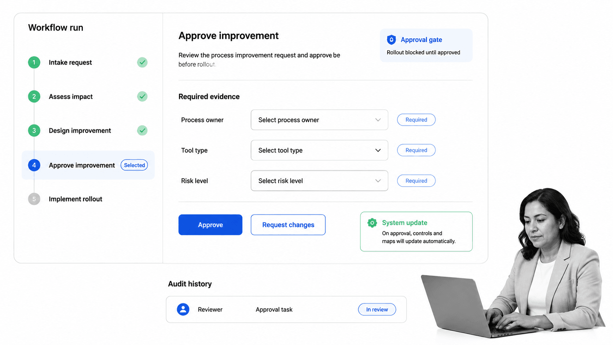Click the Required badge for Risk level
The height and width of the screenshot is (345, 613).
[416, 181]
